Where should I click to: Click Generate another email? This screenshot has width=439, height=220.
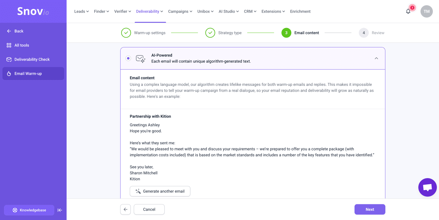160,191
